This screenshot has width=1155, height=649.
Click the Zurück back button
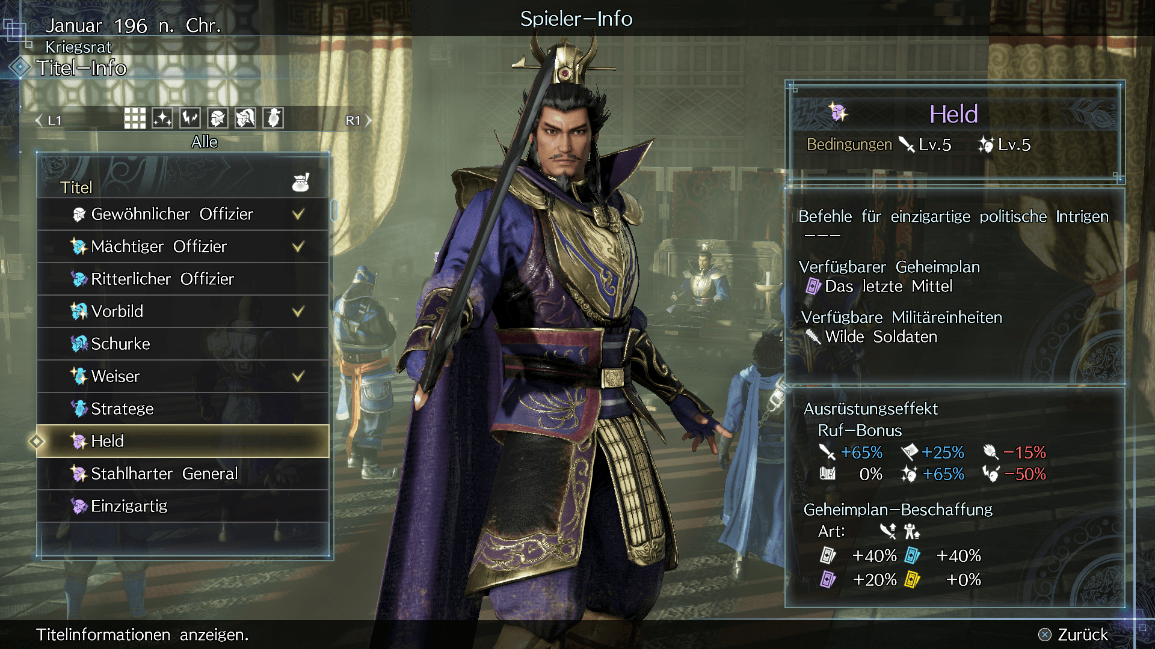[1073, 635]
